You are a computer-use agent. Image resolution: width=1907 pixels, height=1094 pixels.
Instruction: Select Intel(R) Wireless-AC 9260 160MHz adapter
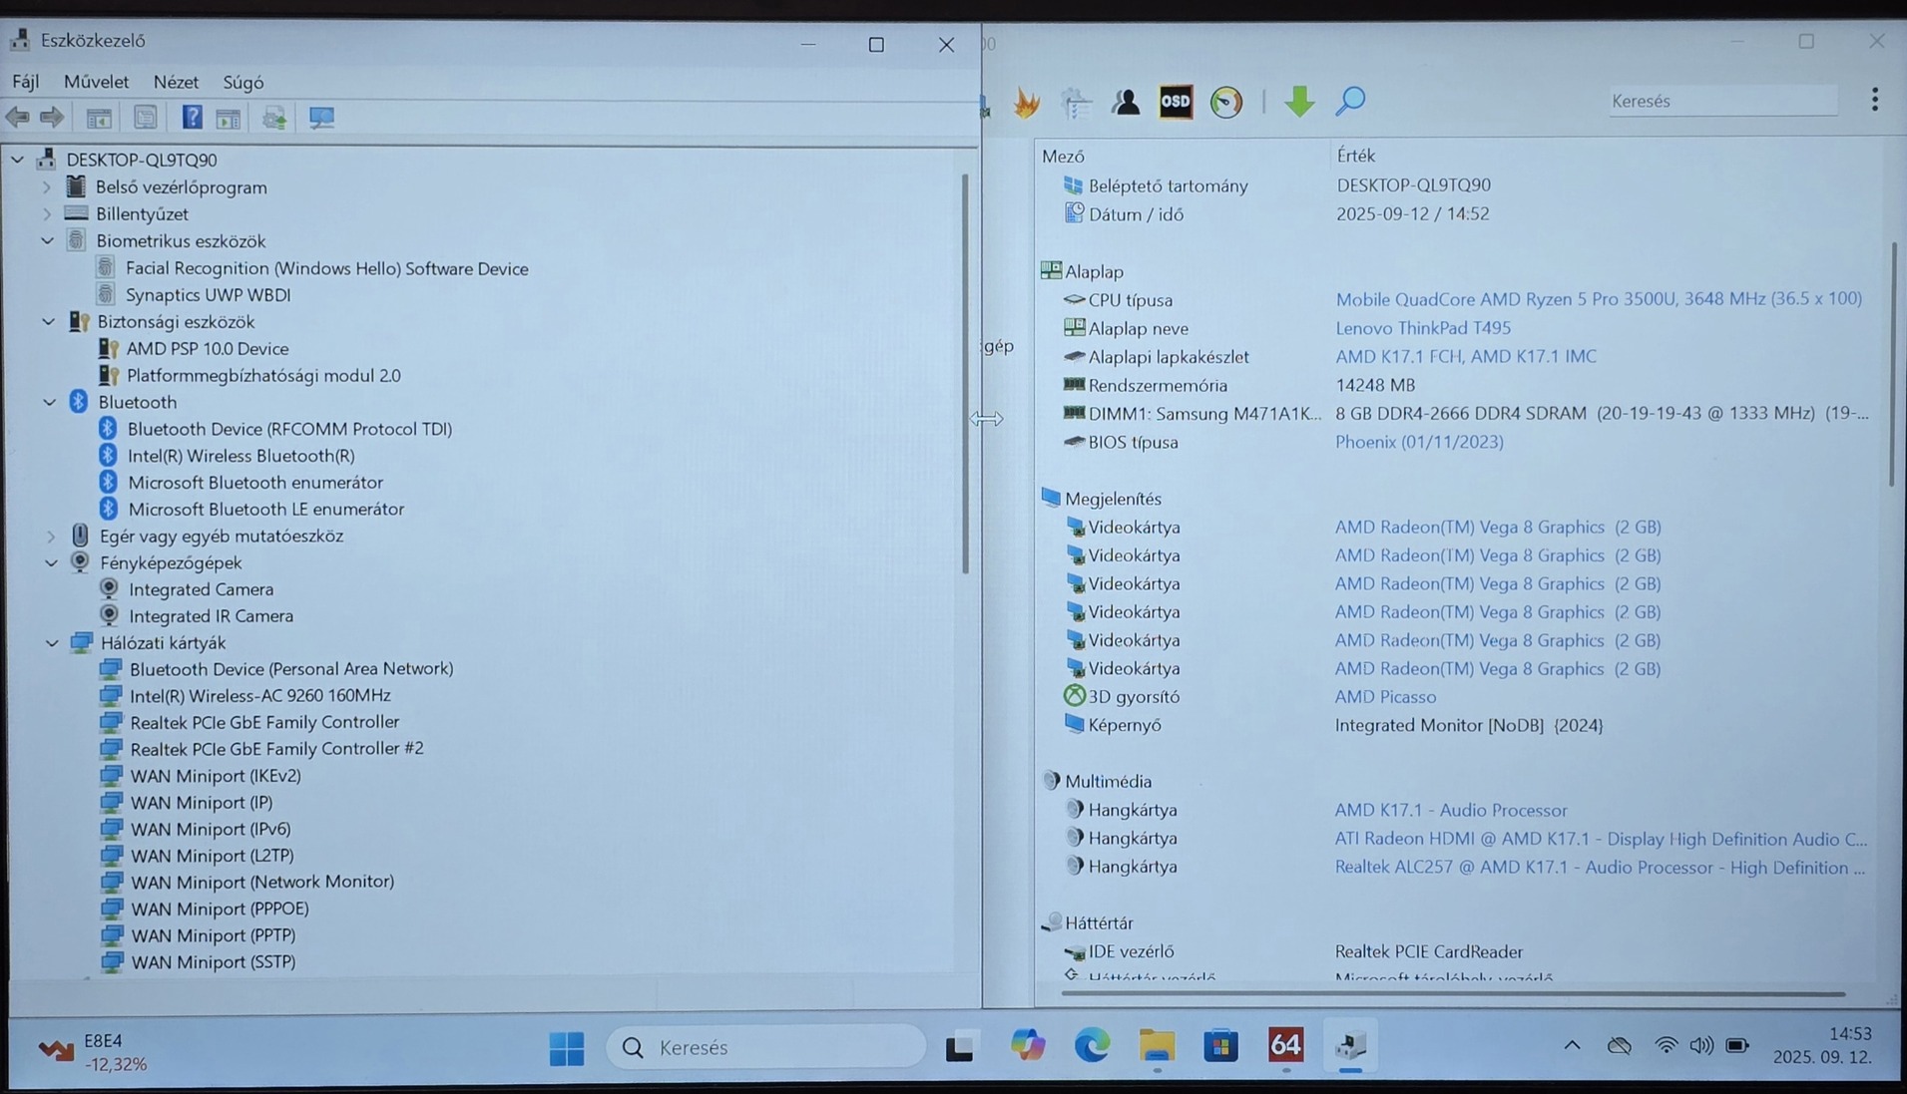[260, 696]
